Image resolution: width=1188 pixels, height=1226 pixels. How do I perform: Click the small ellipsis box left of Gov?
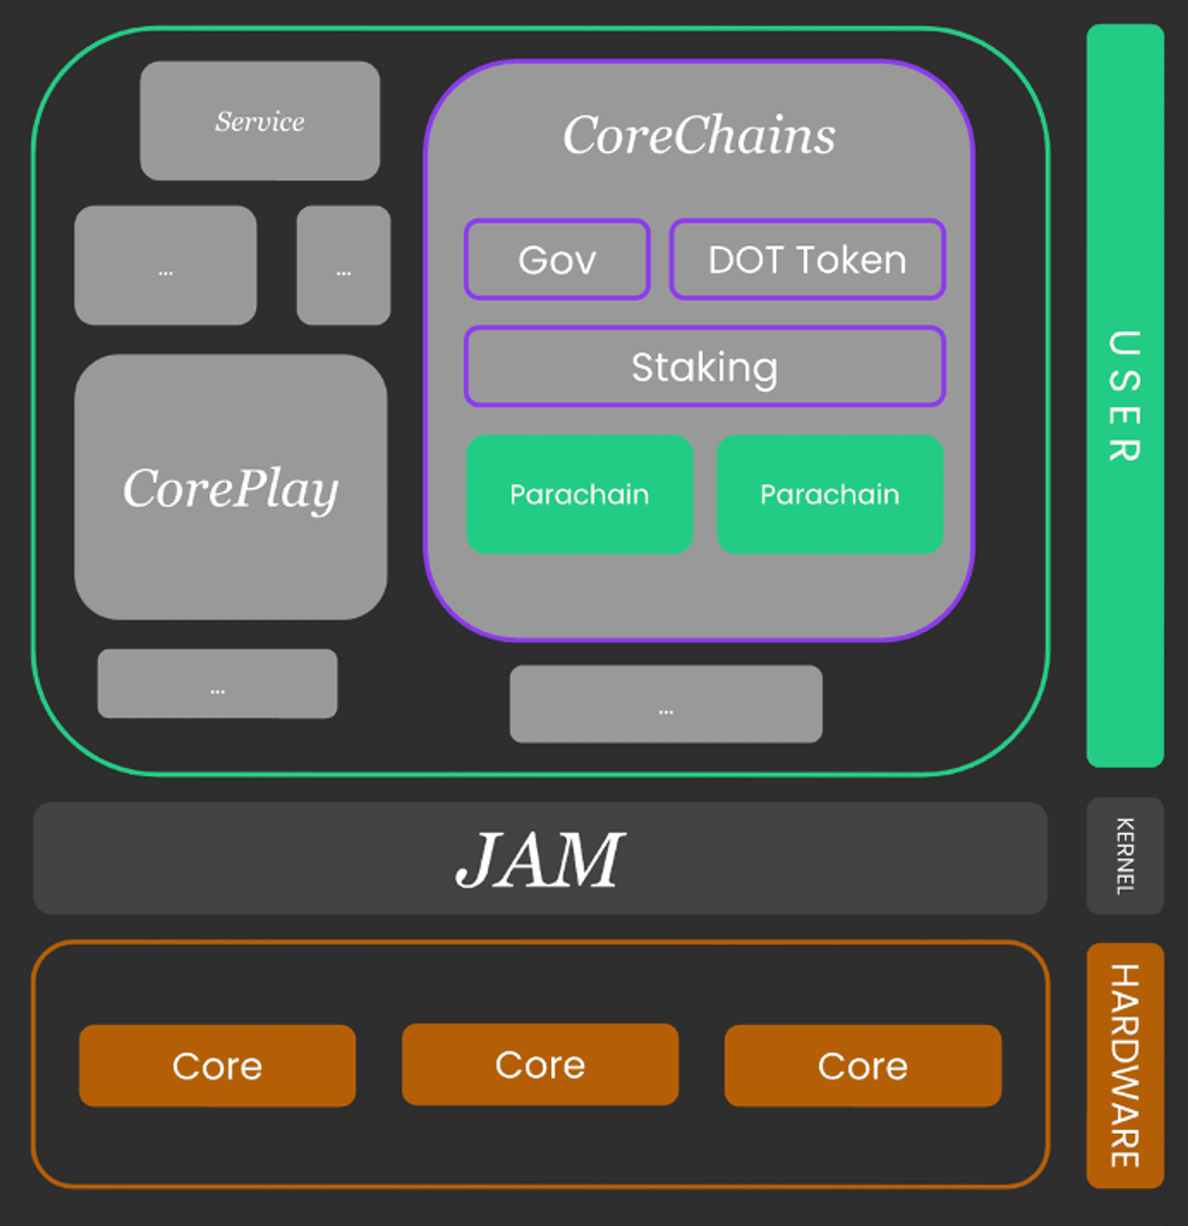pyautogui.click(x=343, y=265)
